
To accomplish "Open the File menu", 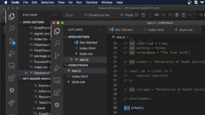I will coord(26,2).
